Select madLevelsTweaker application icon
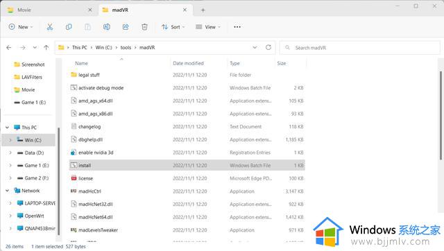Viewport: 444px width, 251px height. coord(74,230)
